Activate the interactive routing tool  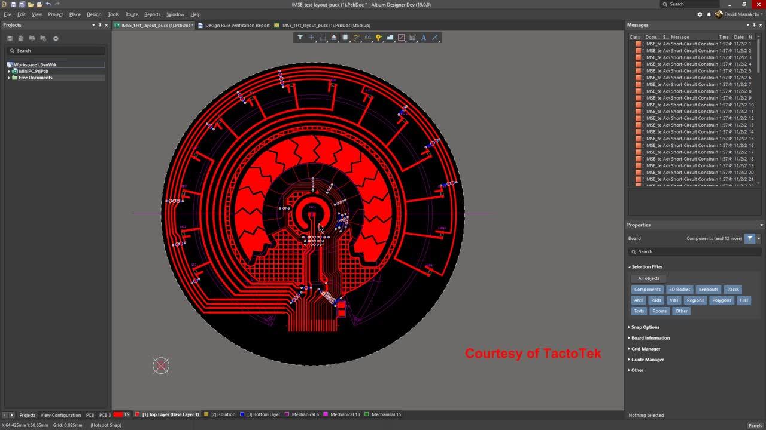(357, 38)
